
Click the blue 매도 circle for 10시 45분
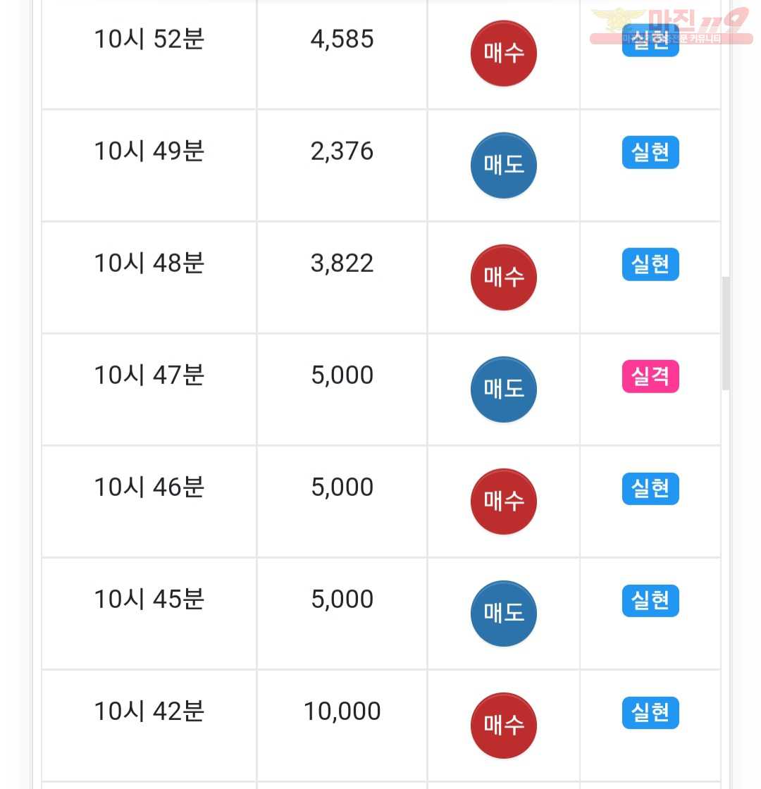point(503,614)
